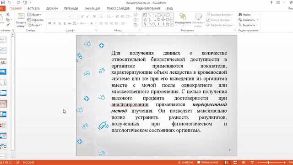Open change case Аа dropdown
The image size is (293, 165).
pos(83,23)
